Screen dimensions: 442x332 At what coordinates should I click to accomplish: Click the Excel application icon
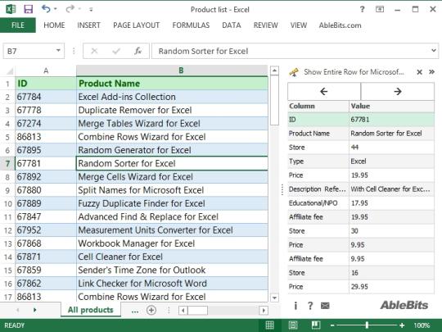tap(11, 9)
